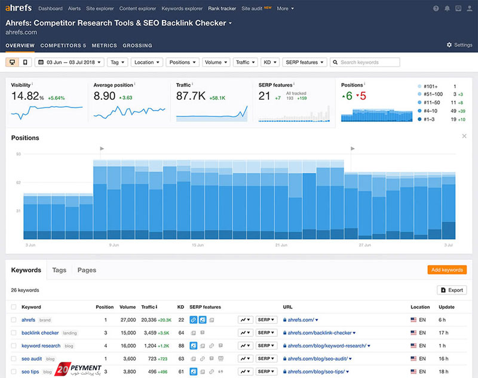Check the backlink checker keyword checkbox

14,333
